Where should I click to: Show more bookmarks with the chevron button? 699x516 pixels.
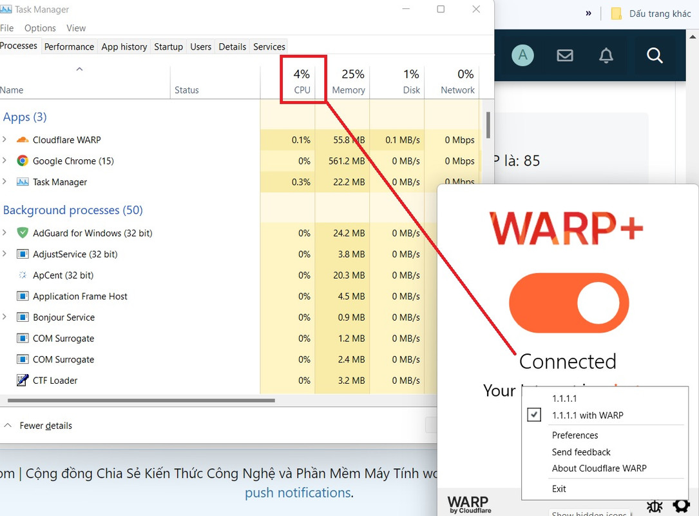pyautogui.click(x=588, y=14)
